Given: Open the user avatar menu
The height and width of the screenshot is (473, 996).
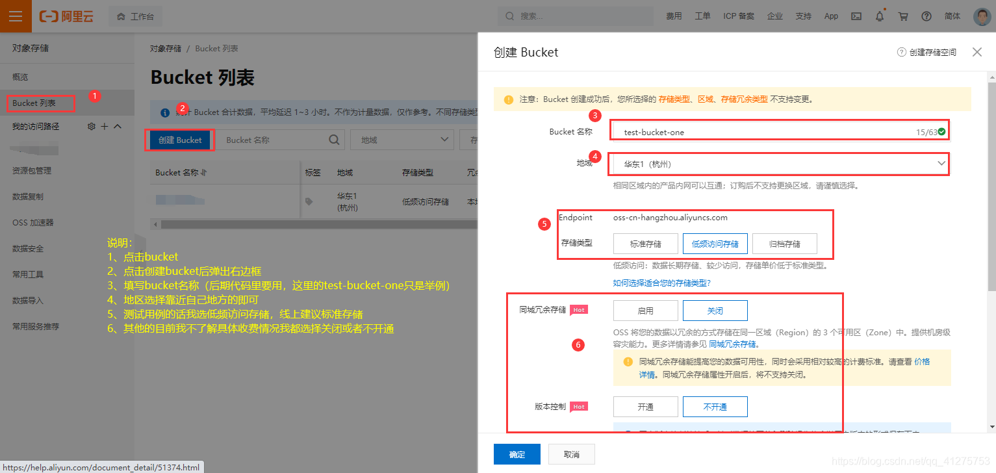Looking at the screenshot, I should [982, 17].
